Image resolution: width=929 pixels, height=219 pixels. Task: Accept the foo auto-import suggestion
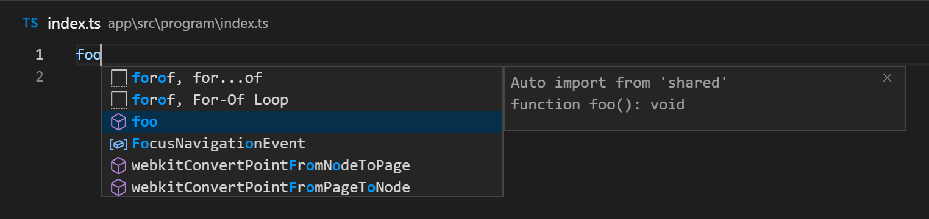[x=302, y=122]
